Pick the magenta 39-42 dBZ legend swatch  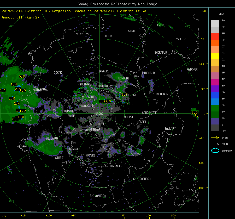[215, 82]
